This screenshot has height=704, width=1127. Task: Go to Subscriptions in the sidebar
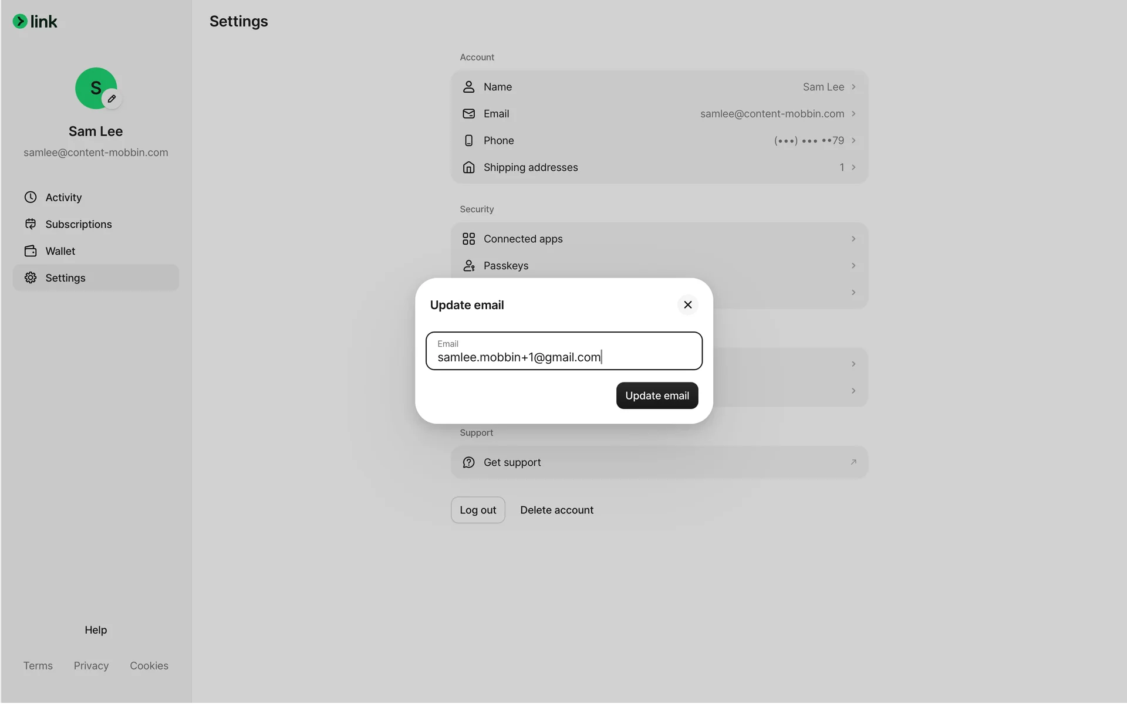79,224
